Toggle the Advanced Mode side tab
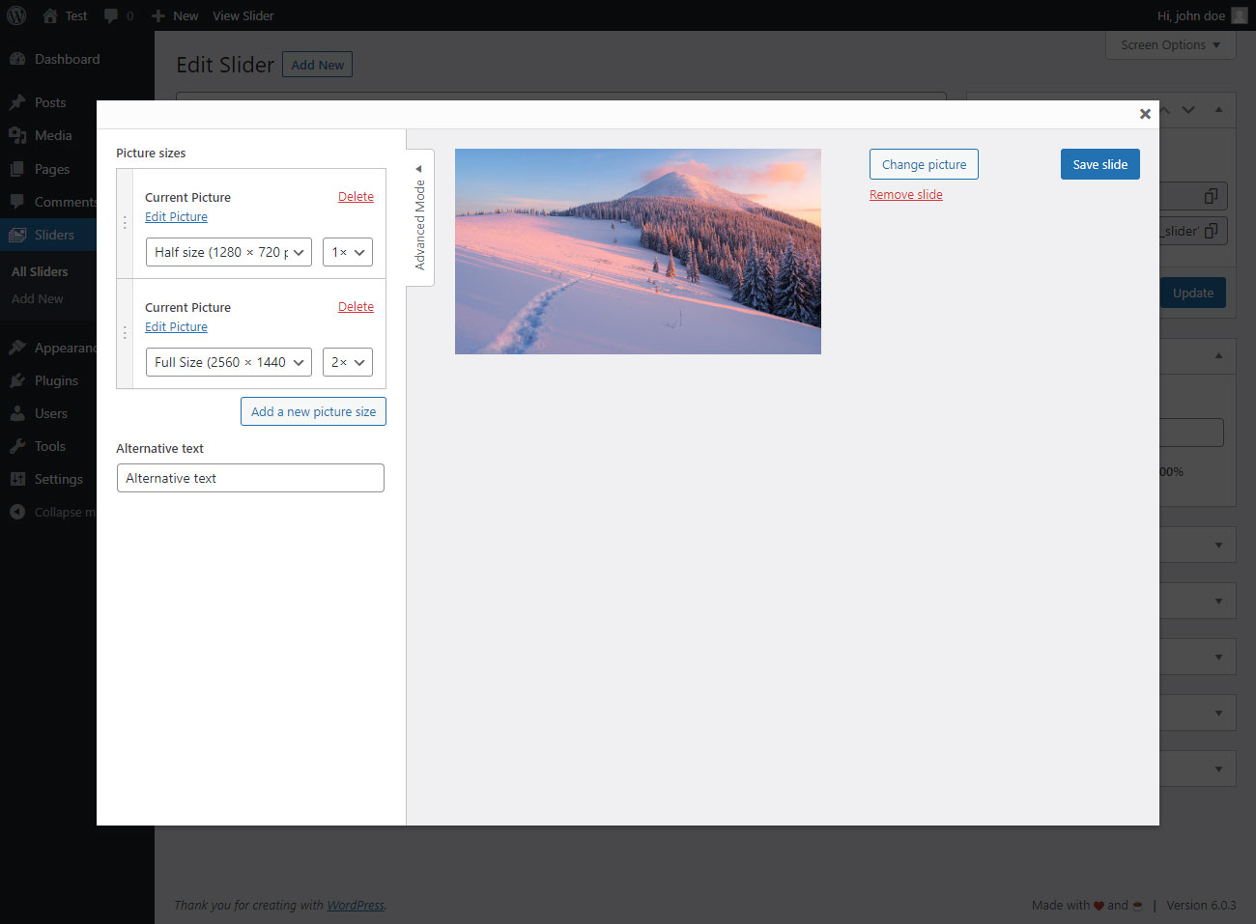The width and height of the screenshot is (1256, 924). click(x=420, y=217)
